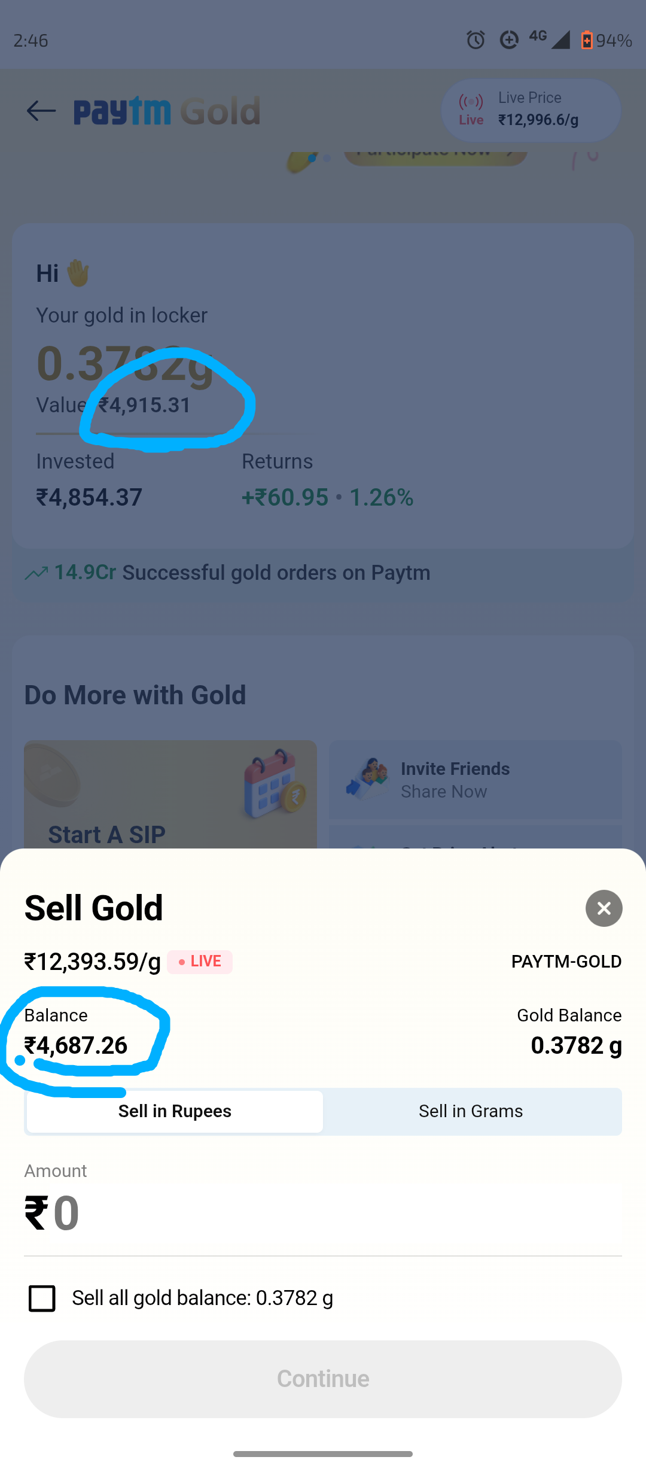Tap the Paytm Gold logo

pyautogui.click(x=167, y=111)
